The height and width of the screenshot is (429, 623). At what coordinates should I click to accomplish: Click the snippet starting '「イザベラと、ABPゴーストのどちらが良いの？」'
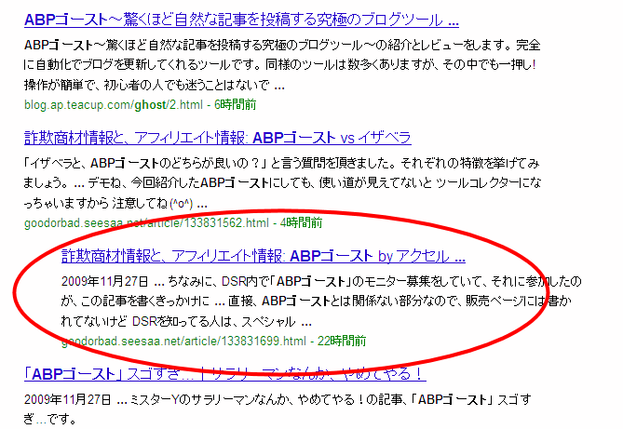282,183
